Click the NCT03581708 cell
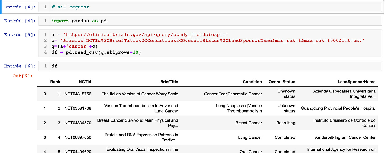 point(78,108)
